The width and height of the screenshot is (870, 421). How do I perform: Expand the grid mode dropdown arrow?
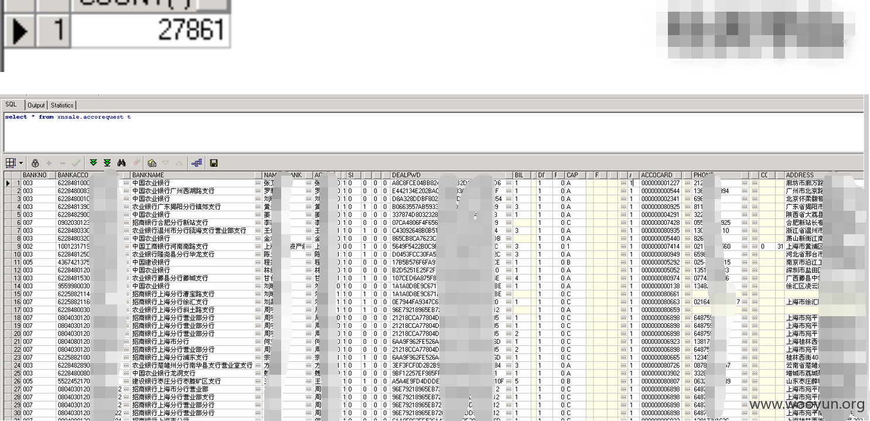point(21,163)
